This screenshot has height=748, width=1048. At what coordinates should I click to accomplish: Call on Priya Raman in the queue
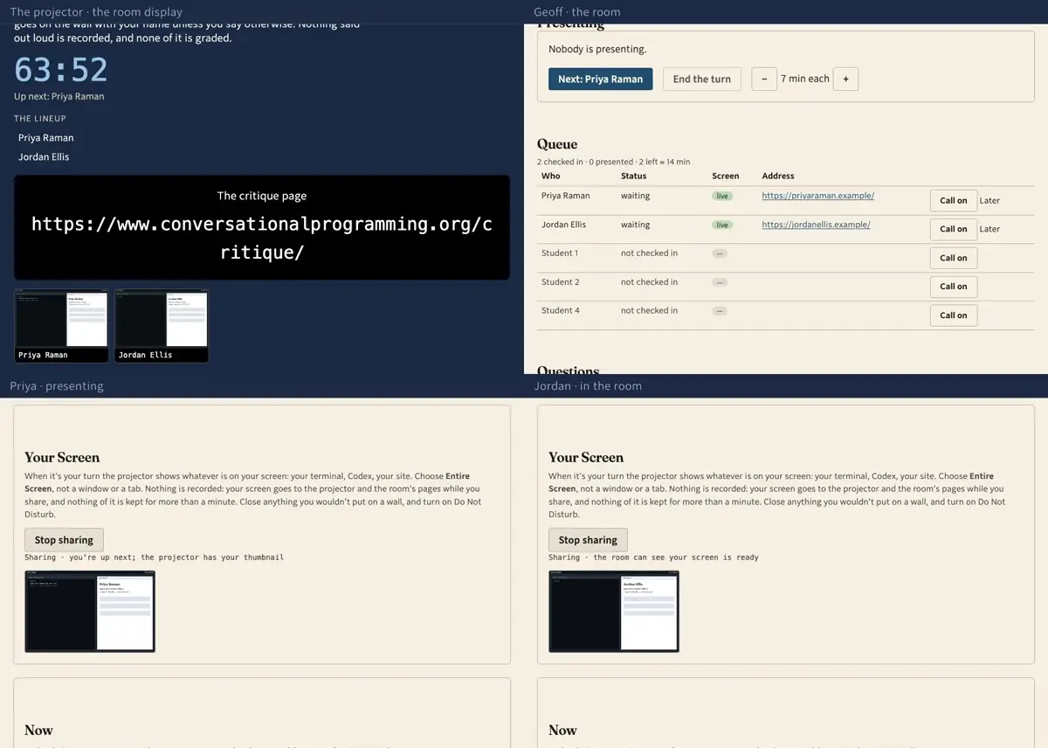click(953, 200)
